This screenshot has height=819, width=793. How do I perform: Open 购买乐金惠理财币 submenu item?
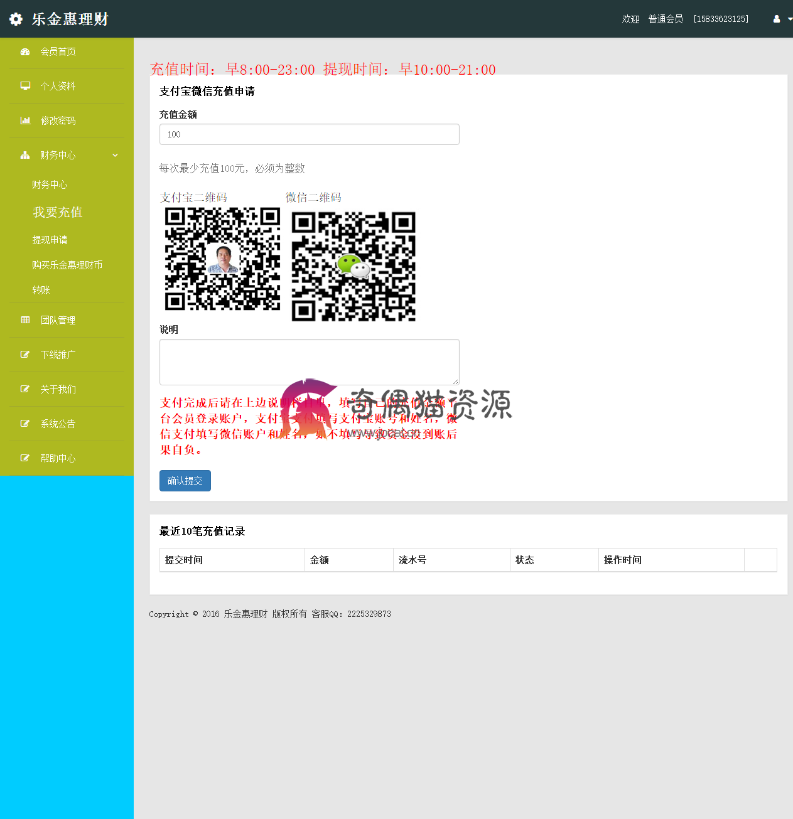point(67,265)
